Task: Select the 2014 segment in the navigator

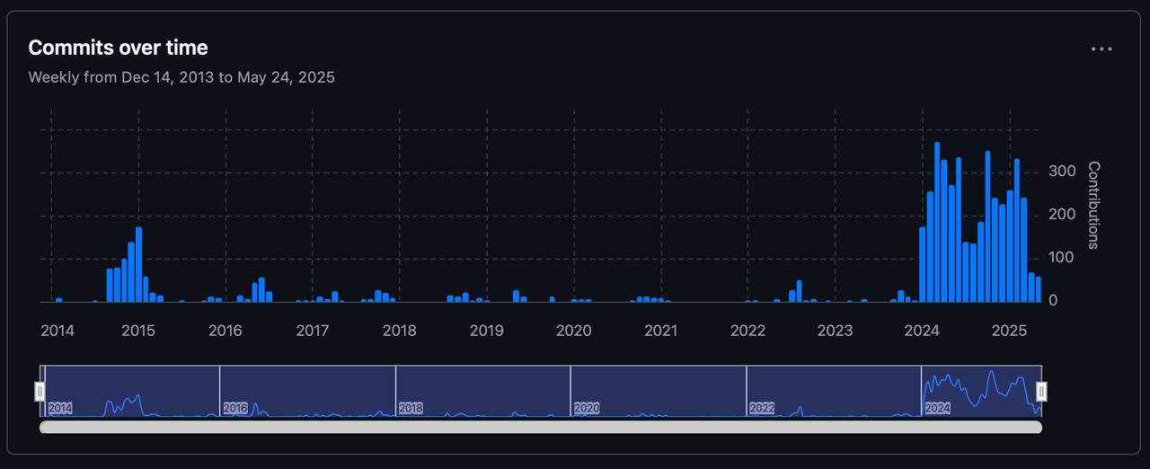Action: [131, 391]
